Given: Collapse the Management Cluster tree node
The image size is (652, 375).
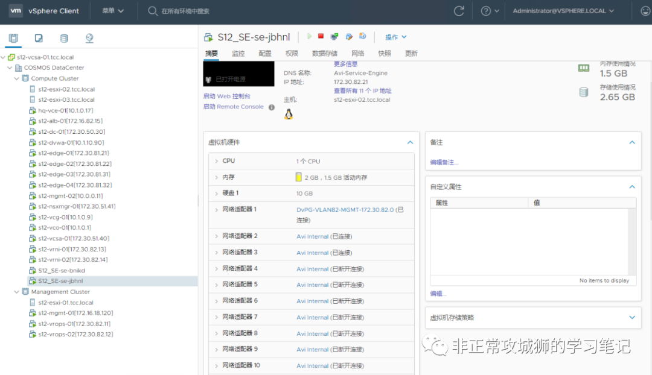Looking at the screenshot, I should pos(17,292).
